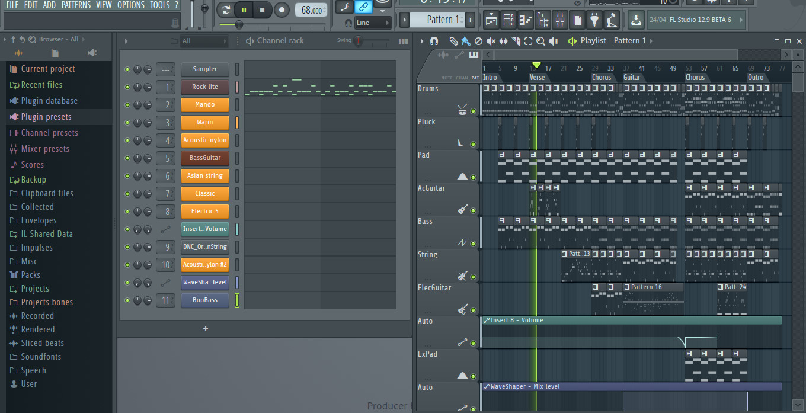This screenshot has width=806, height=413.
Task: Adjust the Swing slider knob
Action: (x=358, y=41)
